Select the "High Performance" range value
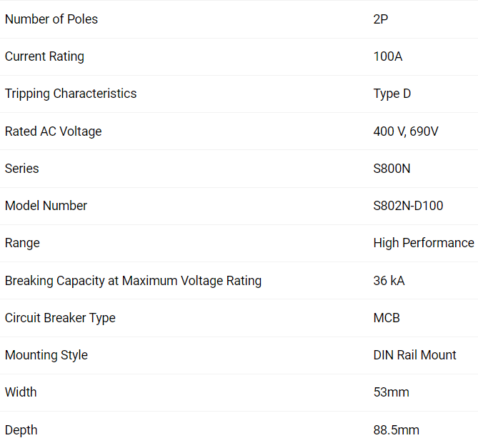 pos(424,243)
